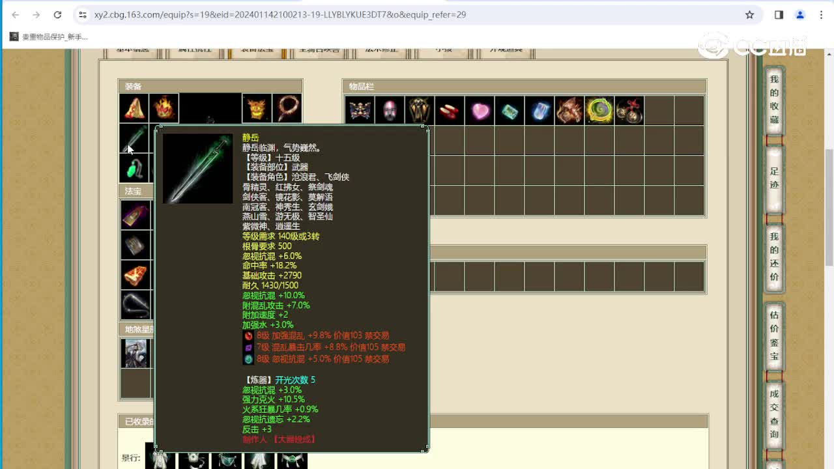
Task: Click the red gem icon beside 8级 加强混乱
Action: [x=248, y=336]
